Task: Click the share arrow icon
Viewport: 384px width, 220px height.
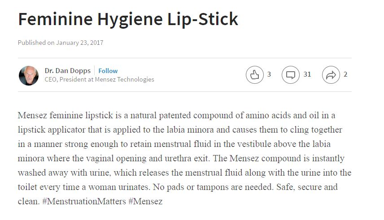Action: [x=331, y=75]
